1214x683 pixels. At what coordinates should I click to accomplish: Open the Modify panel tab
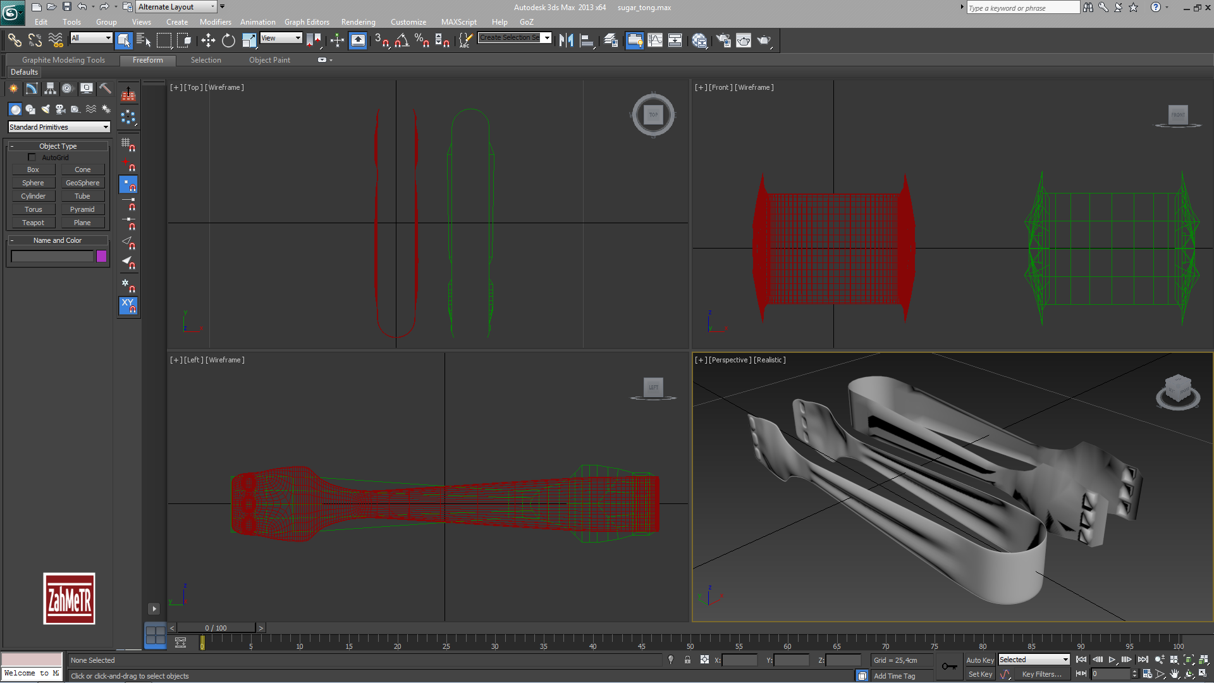(x=32, y=89)
